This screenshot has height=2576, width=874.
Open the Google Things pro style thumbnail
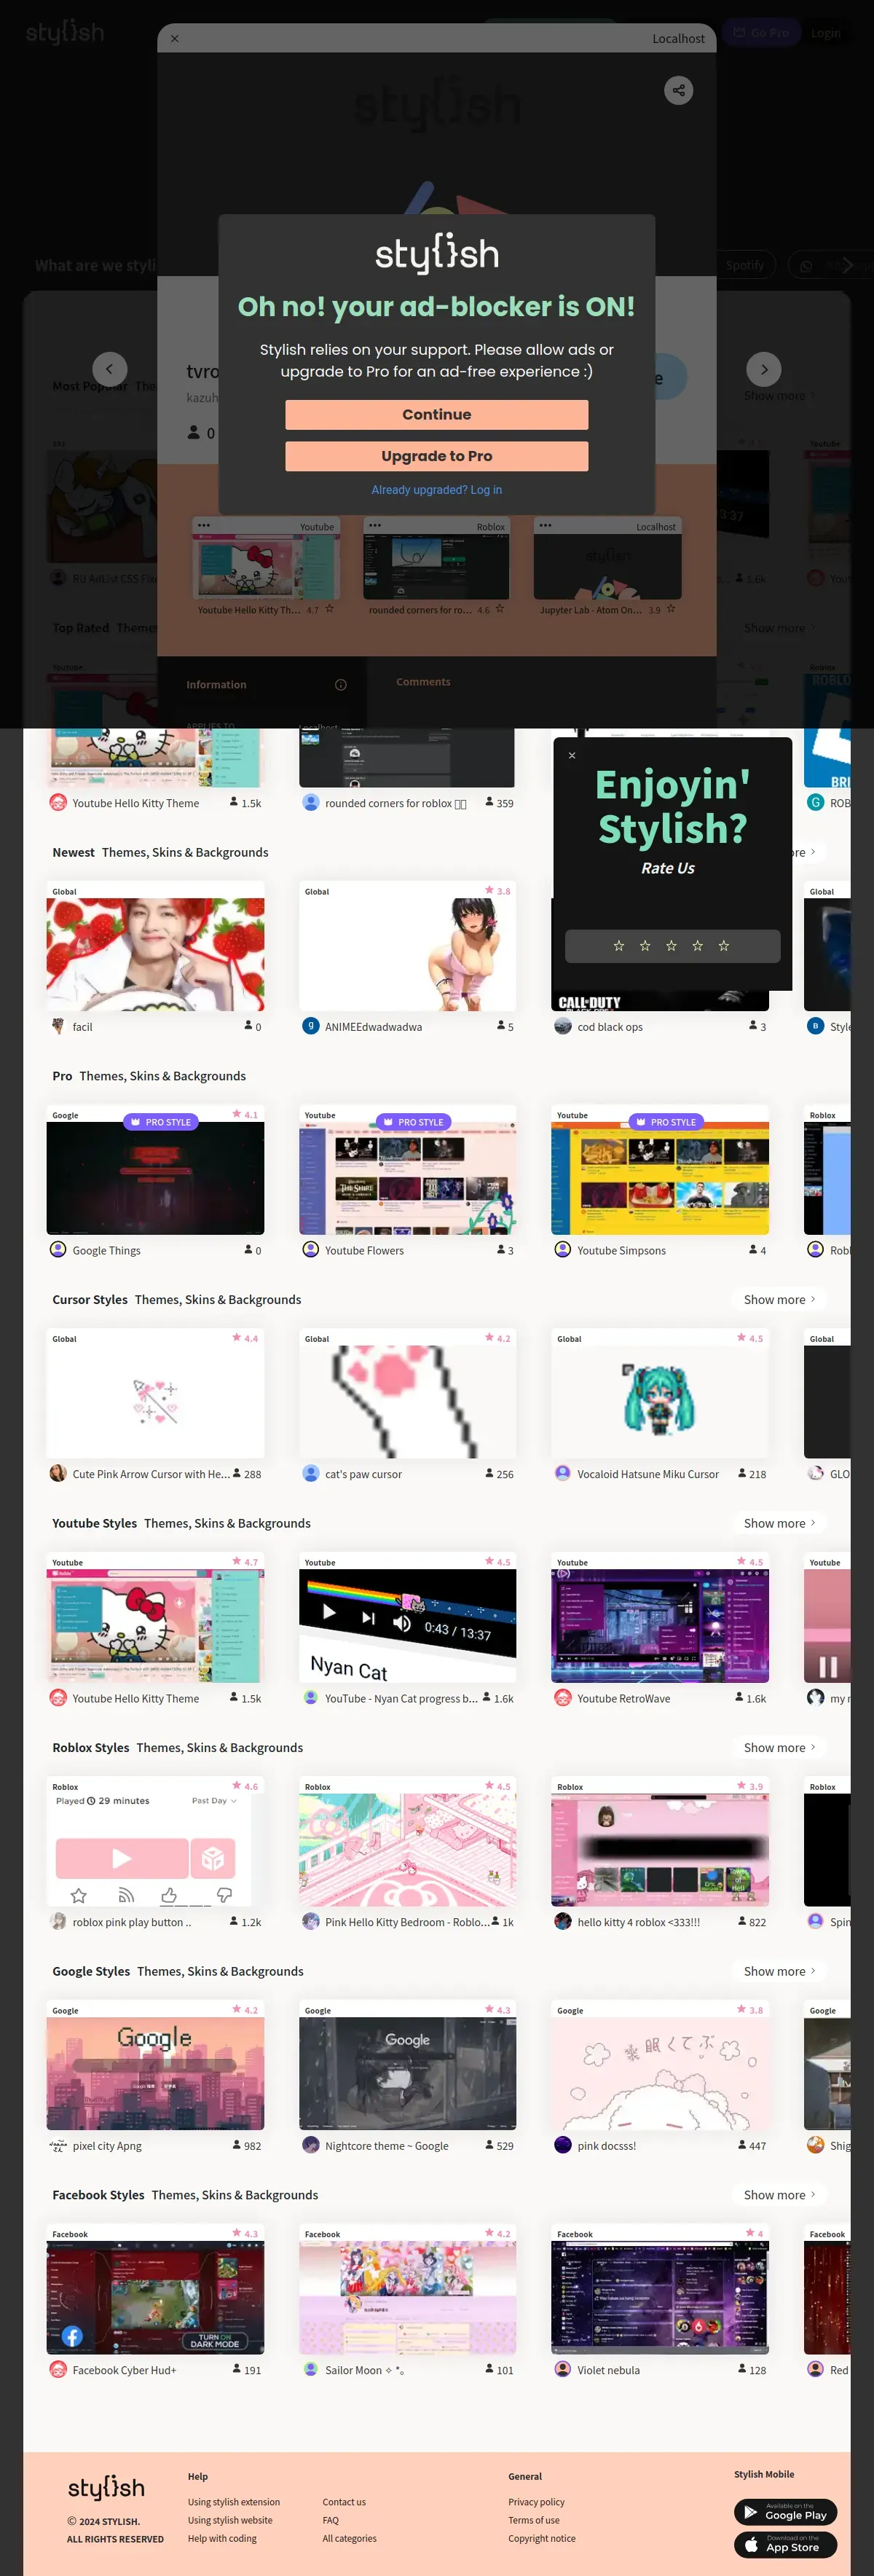tap(155, 1178)
